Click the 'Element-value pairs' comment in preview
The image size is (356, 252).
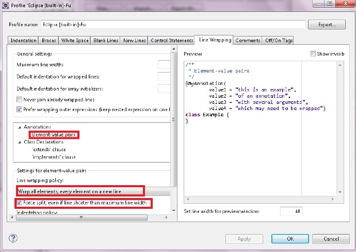(221, 71)
